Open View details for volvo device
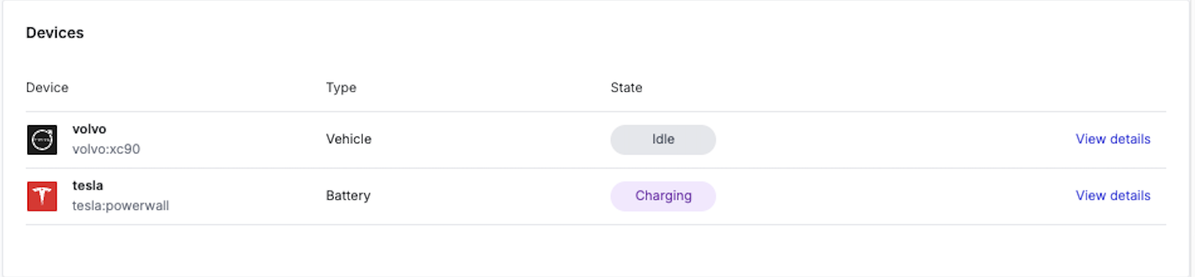Screen dimensions: 1195x277 (1113, 139)
